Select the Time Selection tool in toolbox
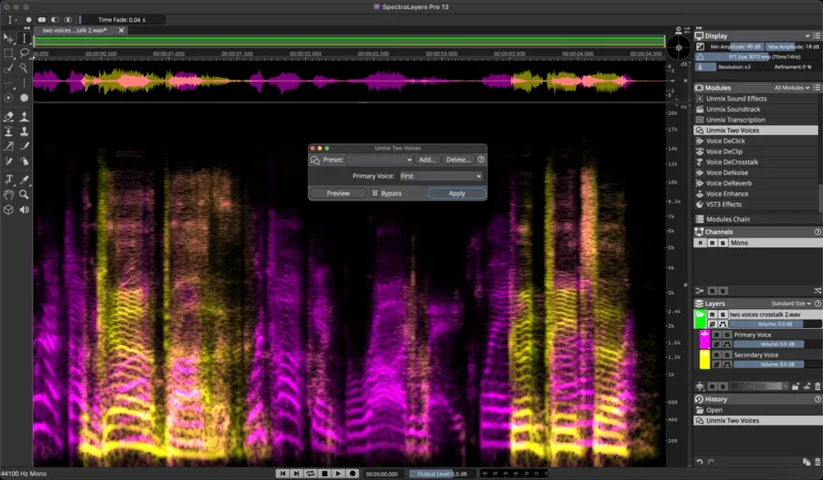This screenshot has width=823, height=480. (24, 39)
